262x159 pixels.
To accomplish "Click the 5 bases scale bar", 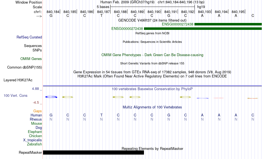I will coord(153,7).
